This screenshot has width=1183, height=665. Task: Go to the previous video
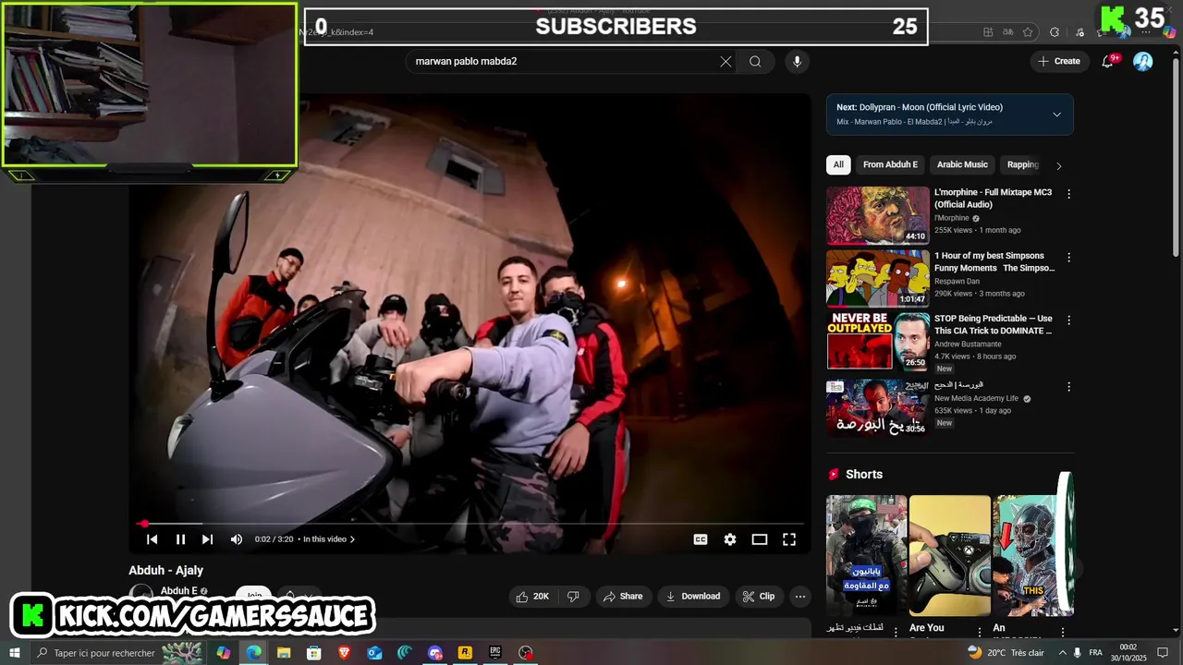pos(152,539)
